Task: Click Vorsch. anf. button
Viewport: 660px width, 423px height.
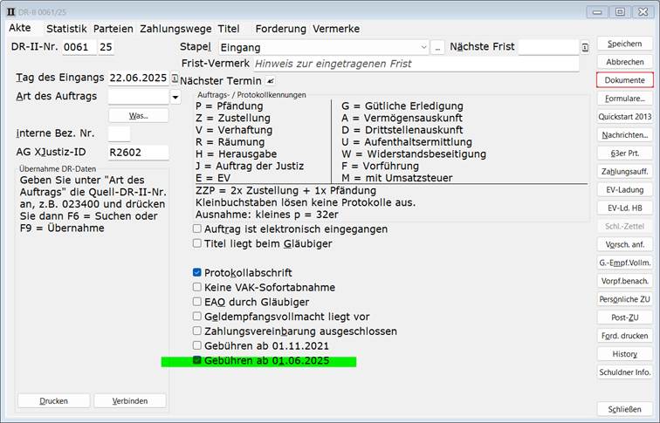Action: coord(625,244)
